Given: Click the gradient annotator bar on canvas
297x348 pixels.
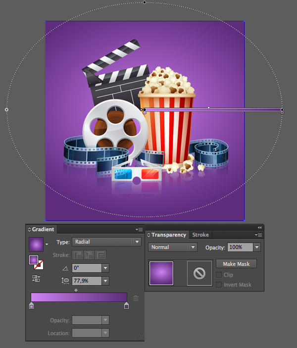Looking at the screenshot, I should point(213,109).
